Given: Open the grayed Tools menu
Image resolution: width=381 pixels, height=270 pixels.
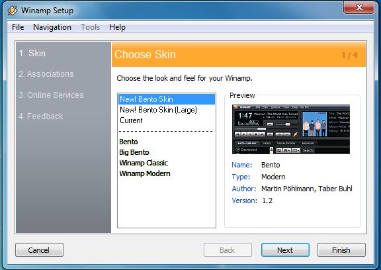Looking at the screenshot, I should tap(90, 27).
